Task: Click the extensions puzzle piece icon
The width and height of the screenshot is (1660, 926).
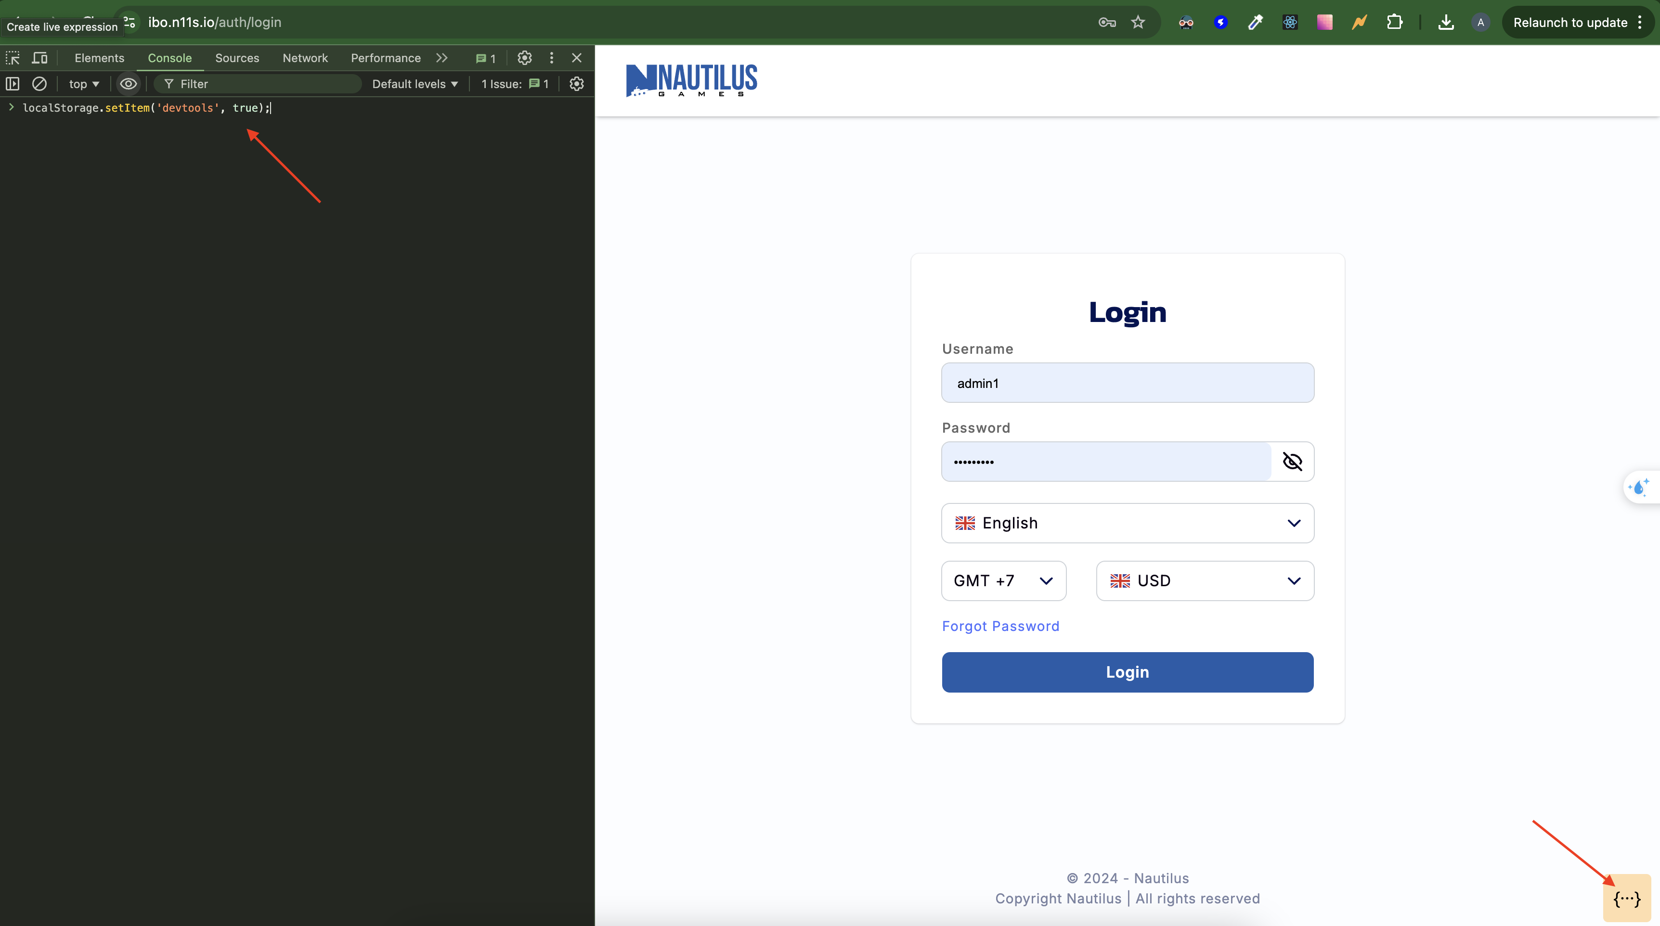Action: (1394, 22)
